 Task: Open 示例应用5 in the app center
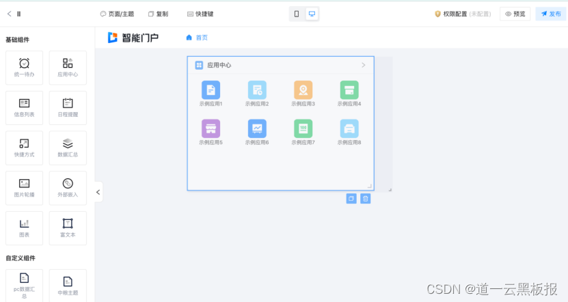[211, 132]
